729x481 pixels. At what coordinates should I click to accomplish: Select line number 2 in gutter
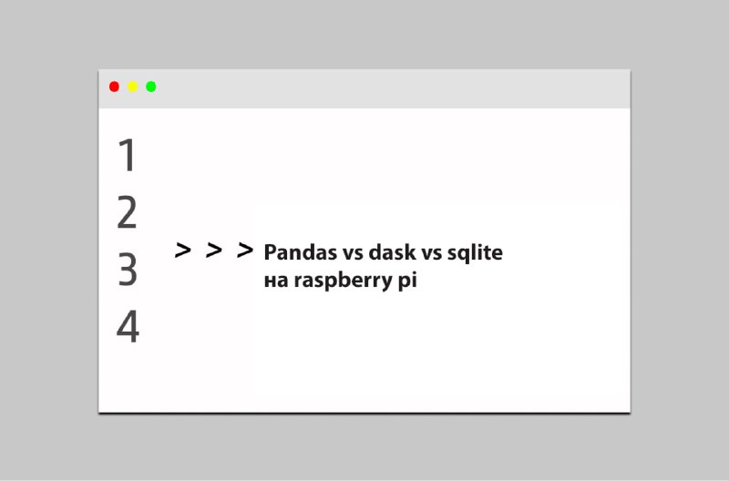[127, 212]
